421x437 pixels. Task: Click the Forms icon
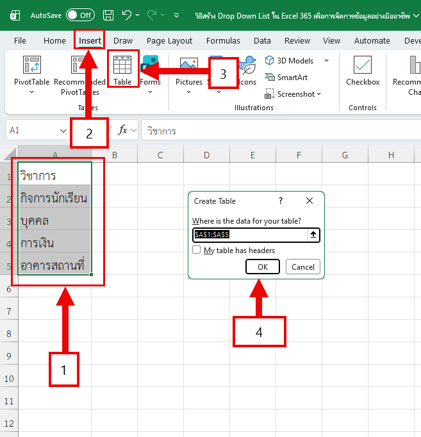(150, 63)
